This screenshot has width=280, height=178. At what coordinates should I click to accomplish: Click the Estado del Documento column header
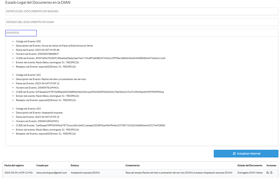coord(250,165)
